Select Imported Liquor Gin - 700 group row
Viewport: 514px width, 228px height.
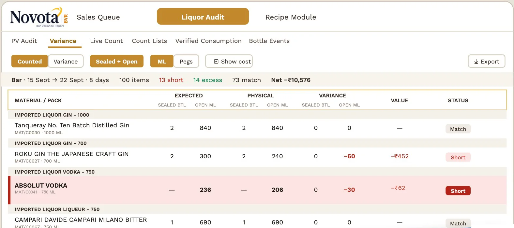click(x=257, y=143)
